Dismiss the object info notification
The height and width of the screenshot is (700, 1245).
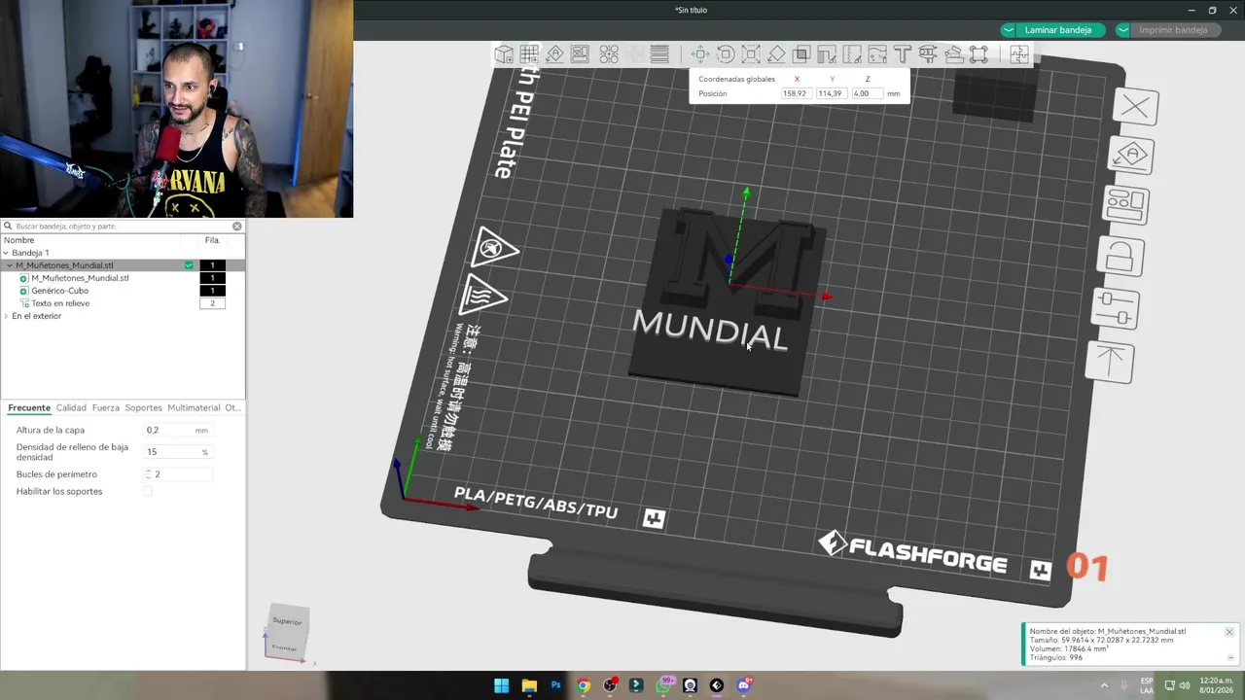click(x=1228, y=632)
